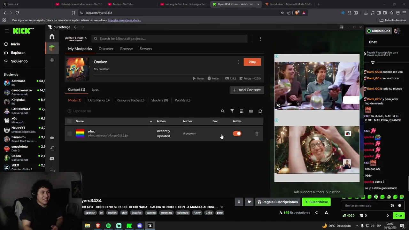Focus the Search for Minecraft projects field

point(169,39)
